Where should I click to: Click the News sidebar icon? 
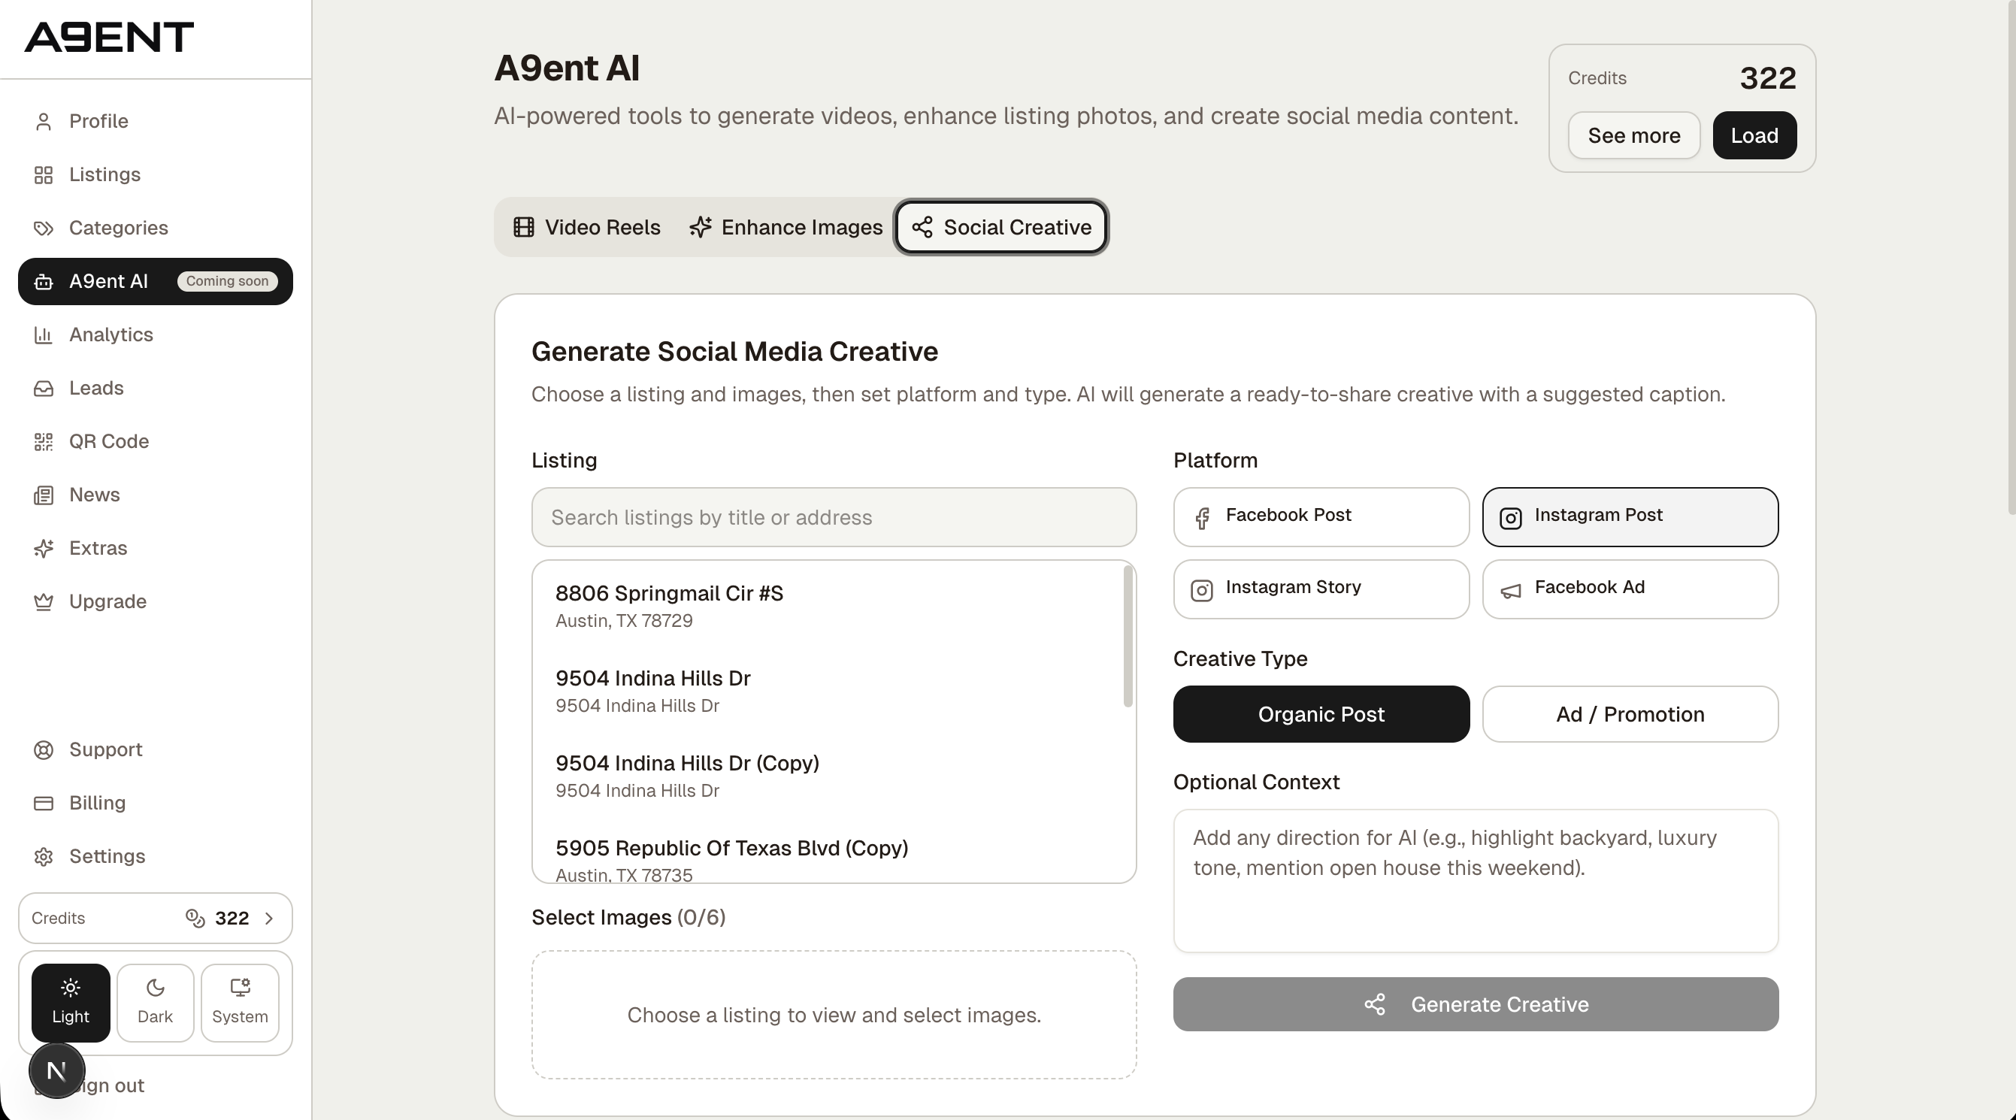[x=43, y=494]
